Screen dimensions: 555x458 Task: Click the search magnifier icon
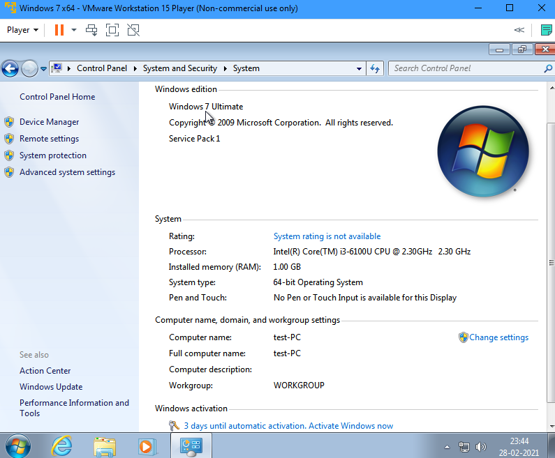pyautogui.click(x=547, y=68)
